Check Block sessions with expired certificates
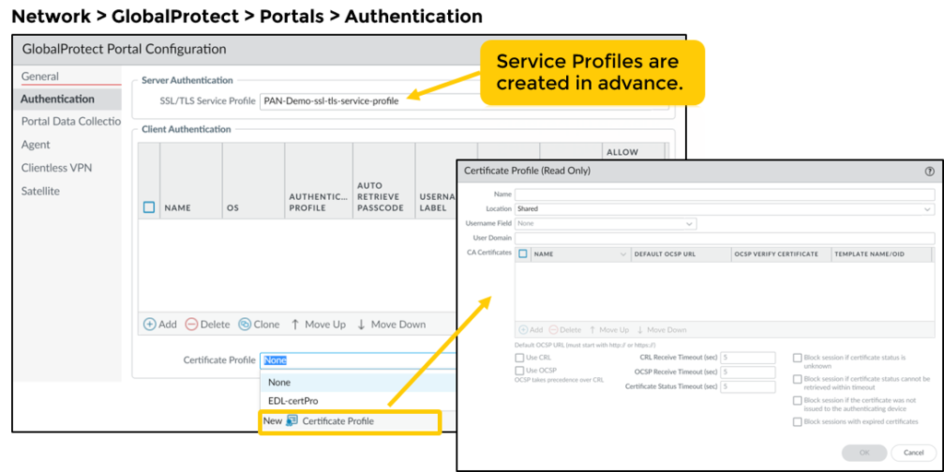 pyautogui.click(x=797, y=422)
